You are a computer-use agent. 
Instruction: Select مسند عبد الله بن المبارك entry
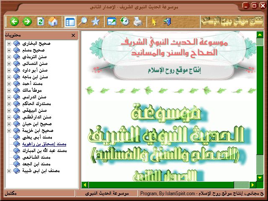(x=44, y=151)
